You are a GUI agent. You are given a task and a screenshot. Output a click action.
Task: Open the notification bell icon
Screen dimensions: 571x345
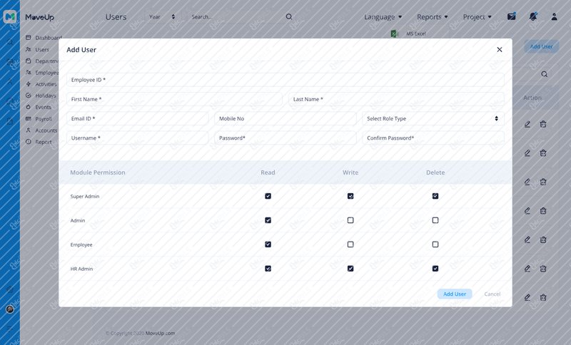(533, 16)
